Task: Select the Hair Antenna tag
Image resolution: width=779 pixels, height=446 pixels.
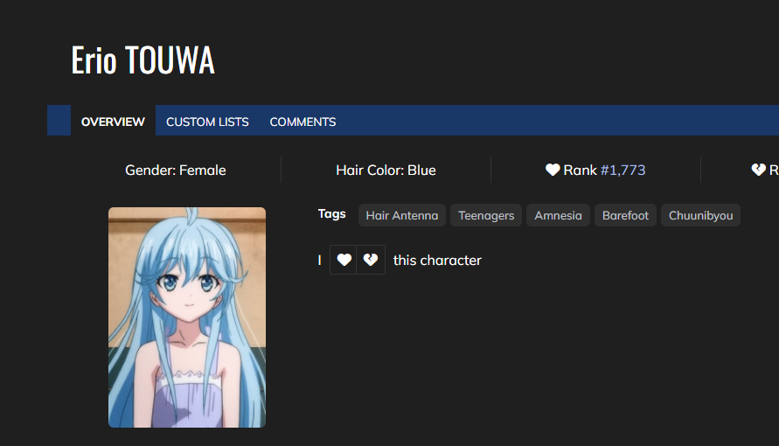Action: pyautogui.click(x=402, y=215)
